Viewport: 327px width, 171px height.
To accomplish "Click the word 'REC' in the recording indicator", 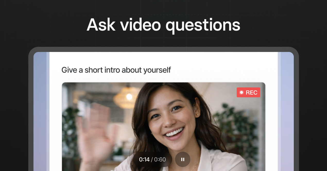I will click(x=252, y=93).
